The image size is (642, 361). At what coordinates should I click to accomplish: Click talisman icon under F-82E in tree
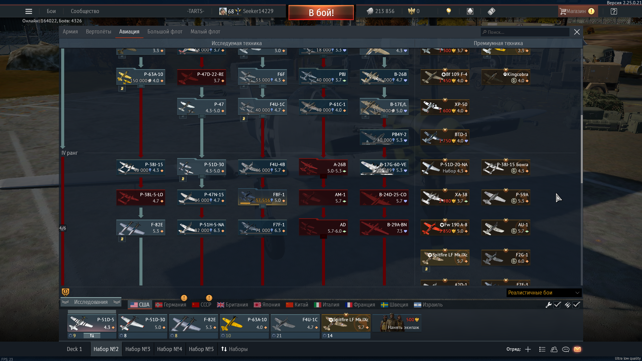(122, 239)
